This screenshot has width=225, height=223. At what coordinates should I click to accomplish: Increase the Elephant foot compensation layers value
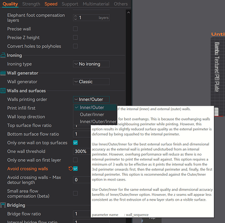(76, 16)
